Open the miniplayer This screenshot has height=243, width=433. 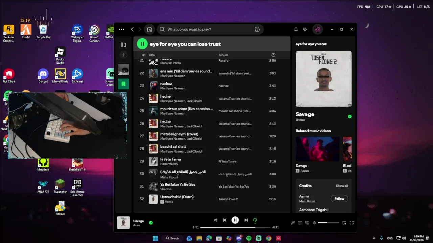pos(344,223)
